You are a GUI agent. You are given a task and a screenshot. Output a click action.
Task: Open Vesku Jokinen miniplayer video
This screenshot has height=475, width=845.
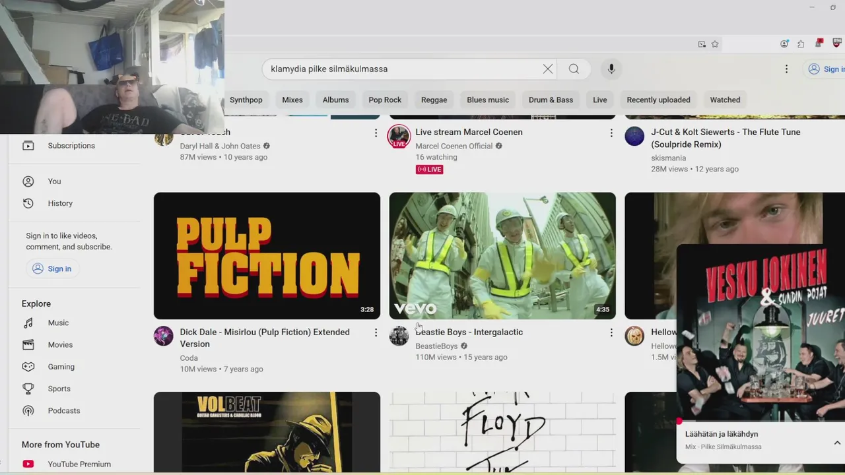click(760, 332)
